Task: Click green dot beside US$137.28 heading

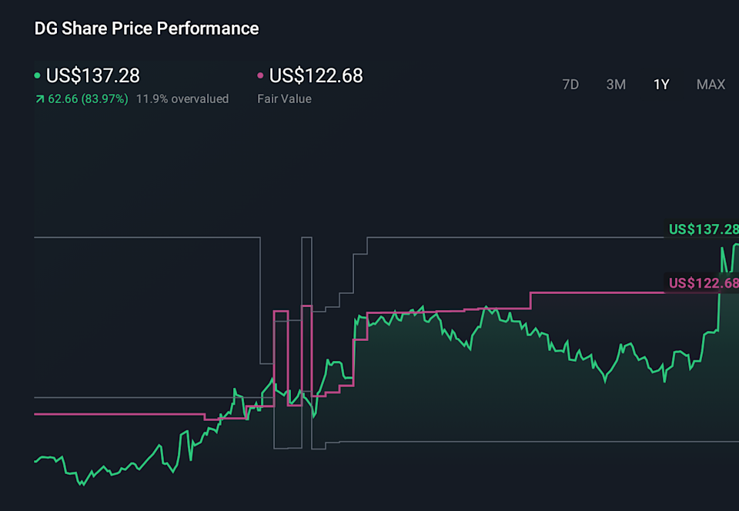Action: point(38,76)
